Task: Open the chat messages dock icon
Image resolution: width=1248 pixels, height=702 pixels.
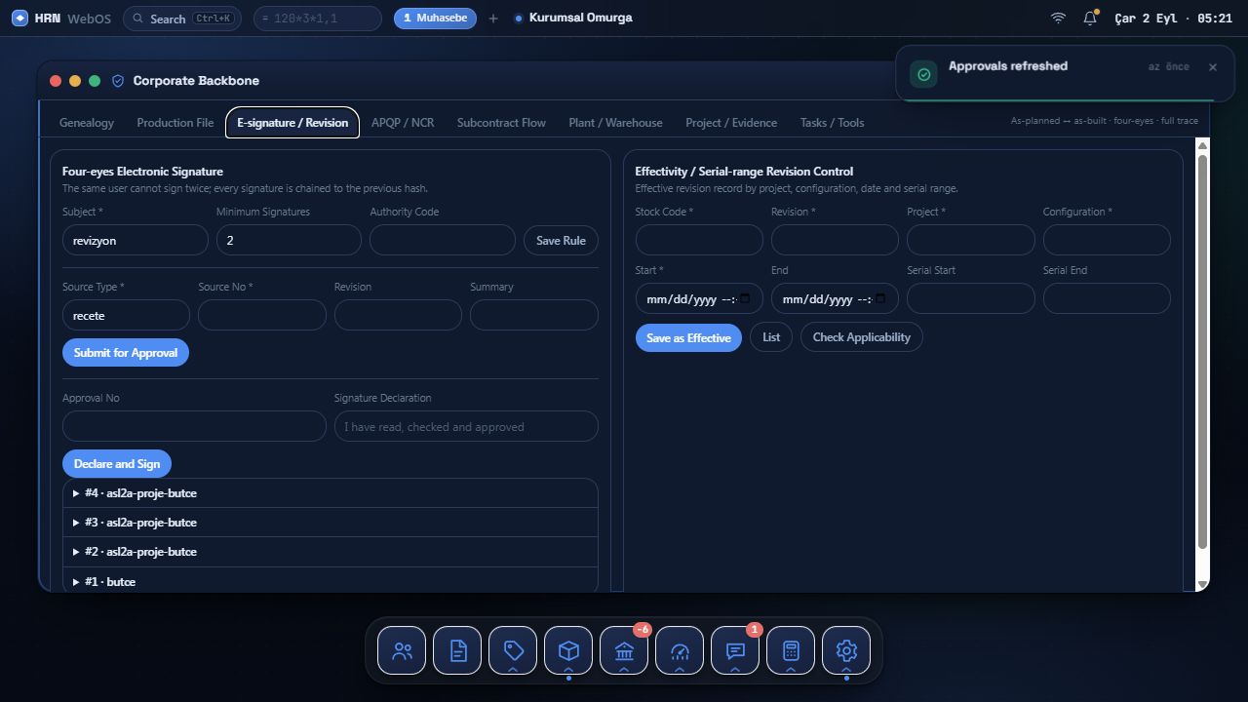Action: [x=735, y=650]
